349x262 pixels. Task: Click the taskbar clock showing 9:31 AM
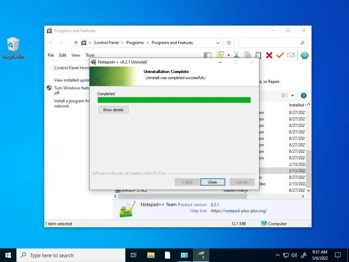[x=320, y=255]
